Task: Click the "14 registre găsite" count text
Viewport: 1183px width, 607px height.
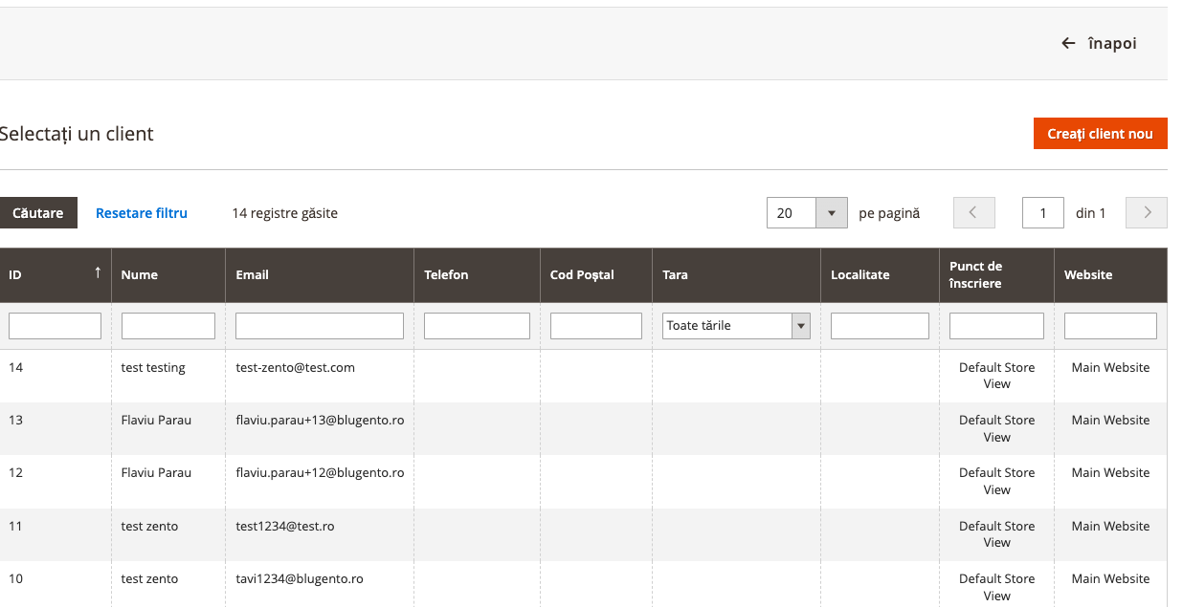Action: click(284, 213)
